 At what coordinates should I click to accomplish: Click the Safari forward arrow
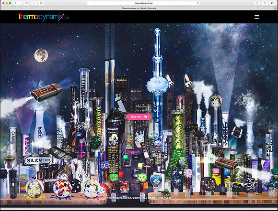coord(20,3)
